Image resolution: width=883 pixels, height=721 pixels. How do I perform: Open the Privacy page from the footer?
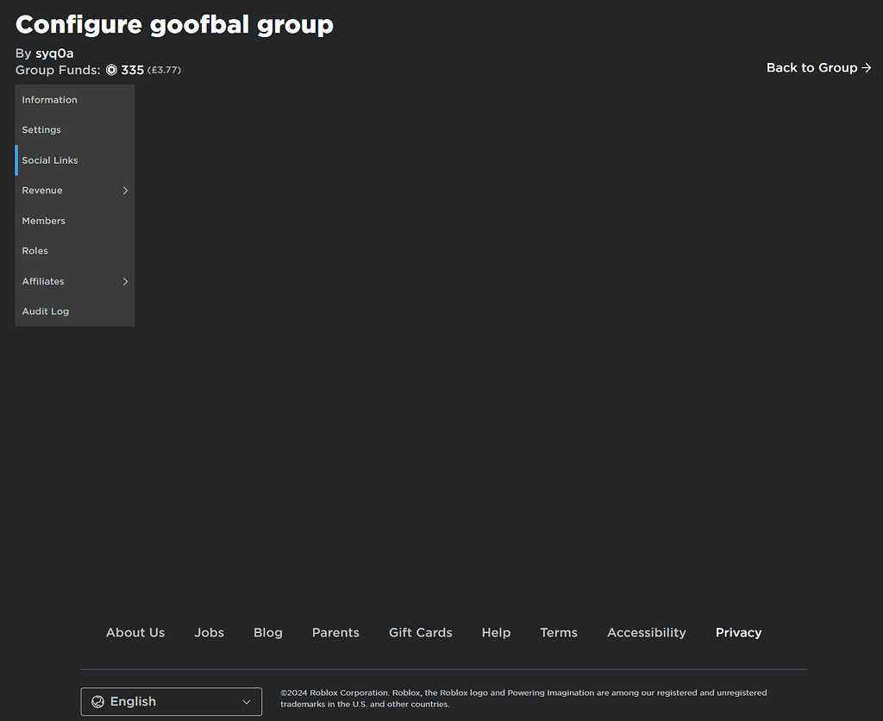[x=738, y=632]
